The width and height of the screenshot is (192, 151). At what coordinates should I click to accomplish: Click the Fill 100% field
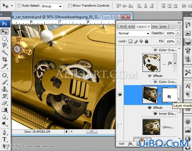click(x=170, y=42)
